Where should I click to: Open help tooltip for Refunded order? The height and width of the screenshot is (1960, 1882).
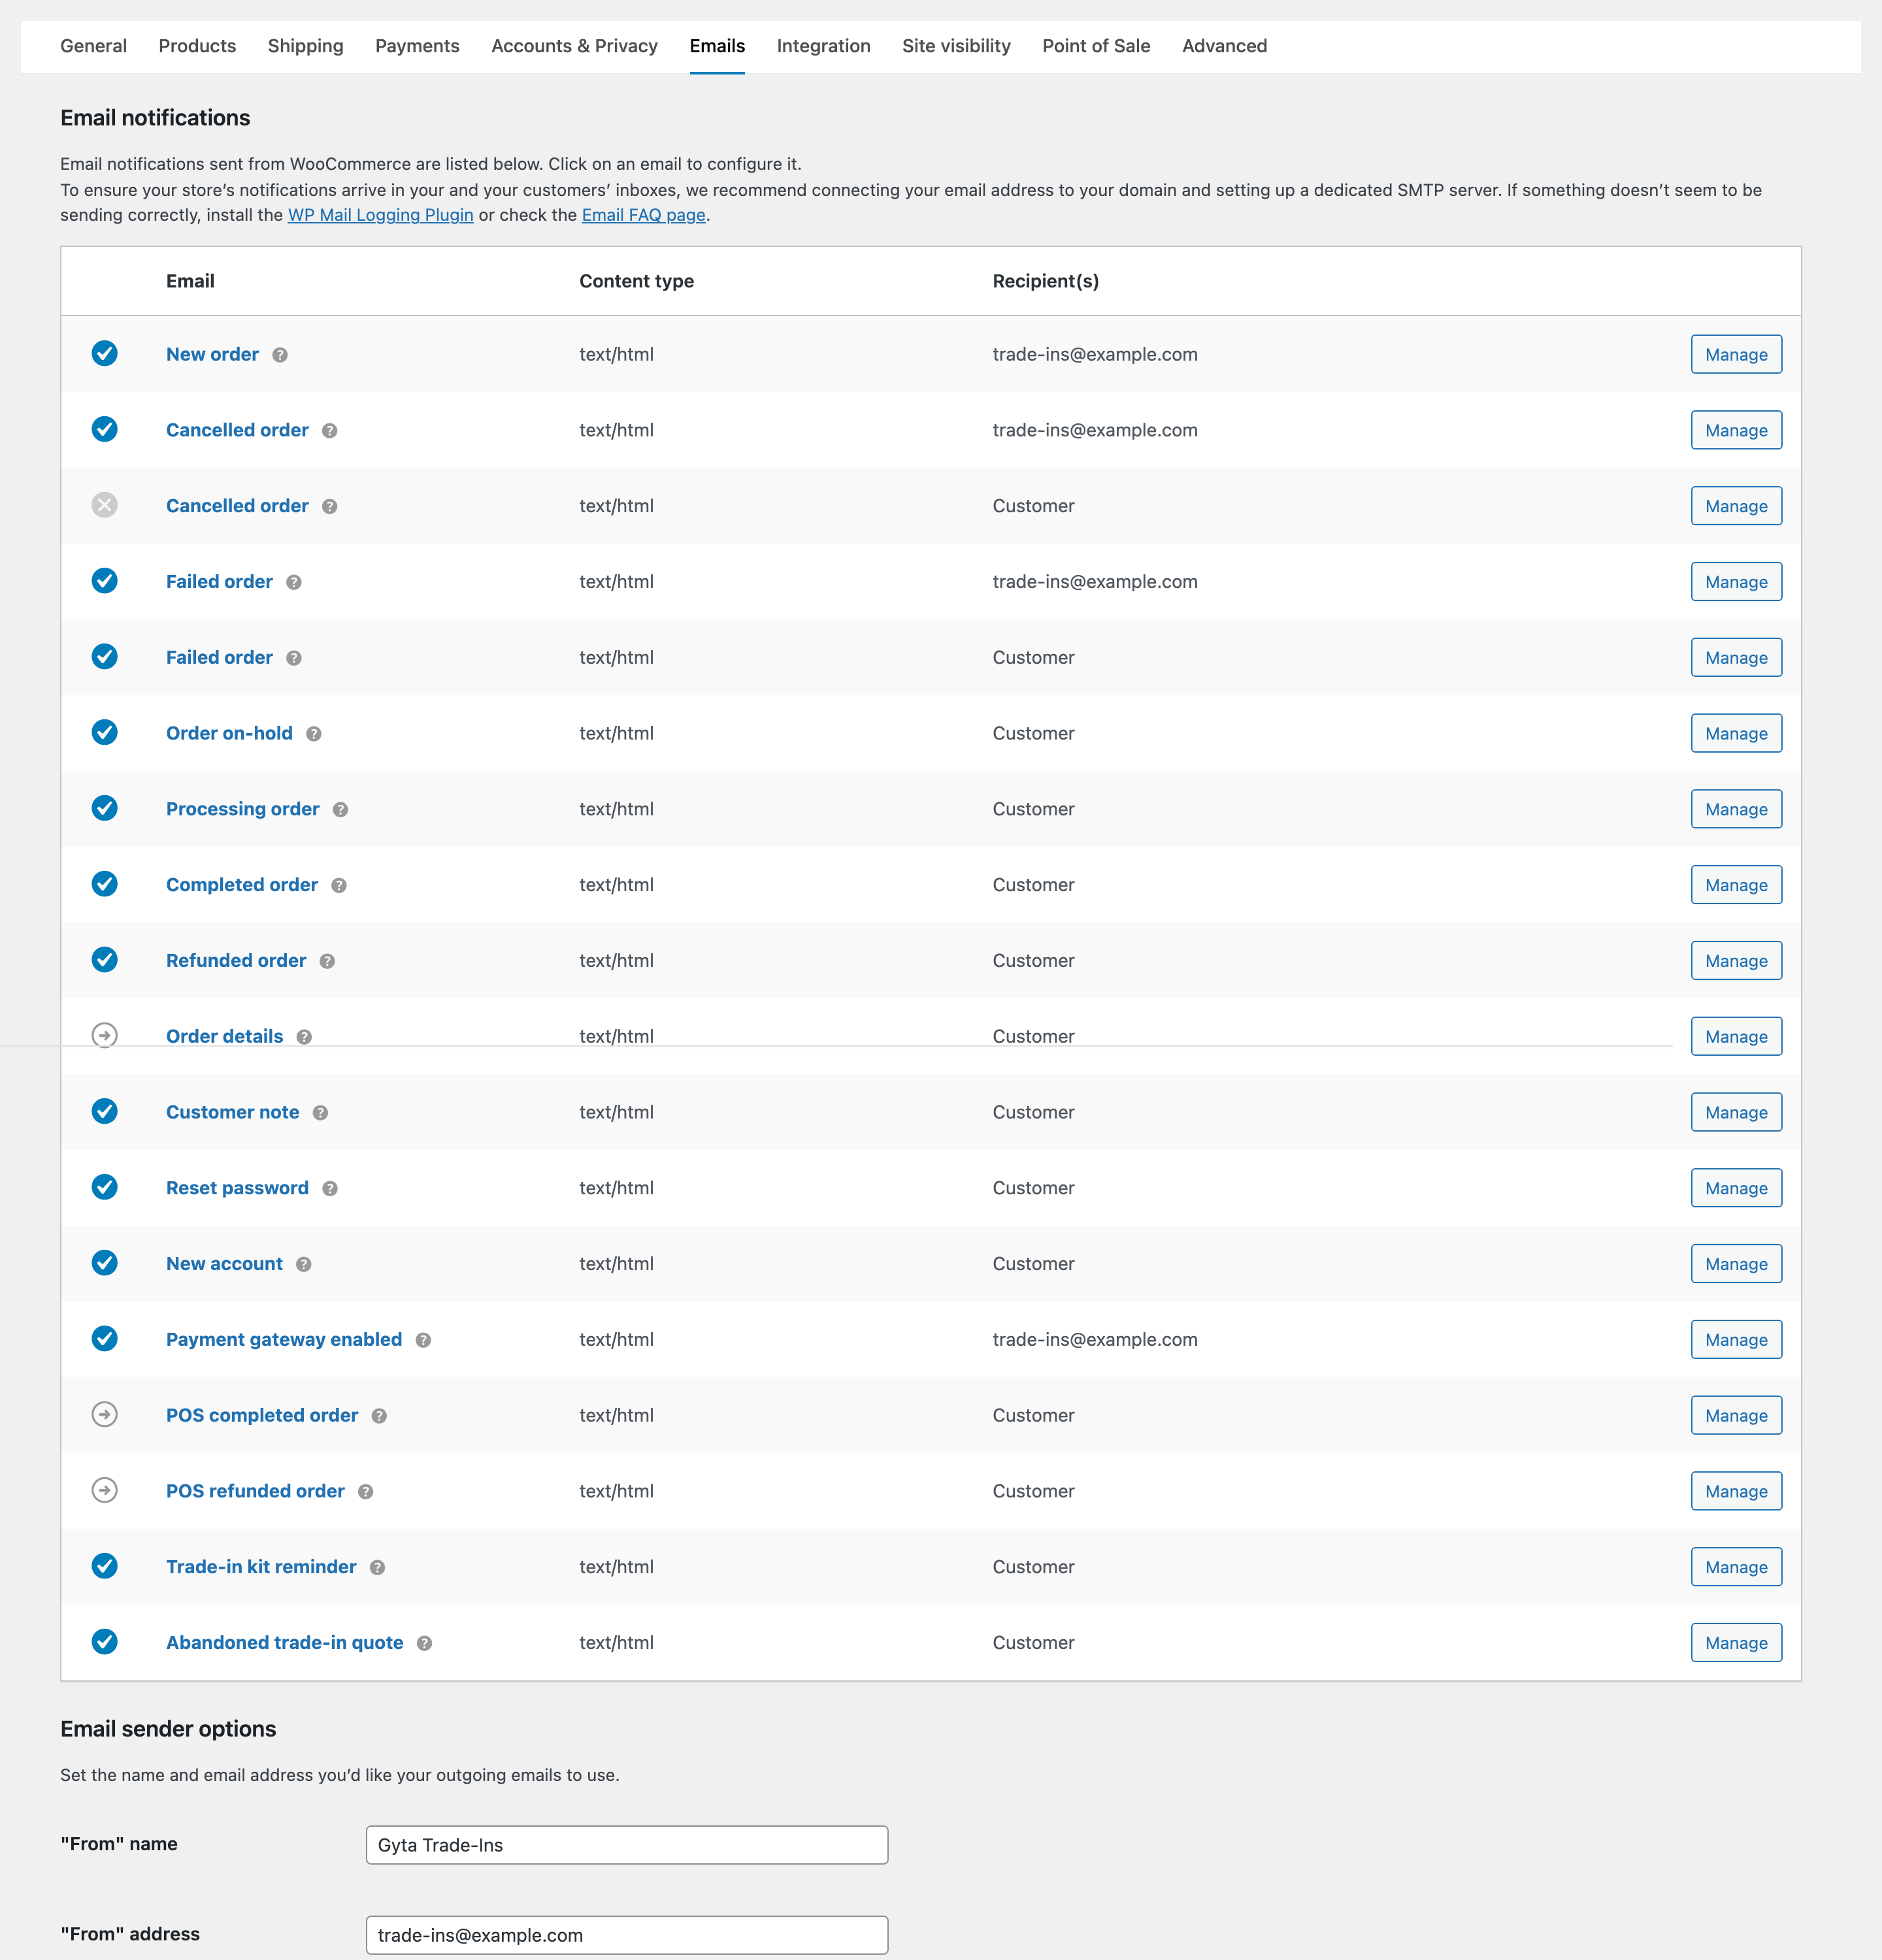tap(327, 961)
